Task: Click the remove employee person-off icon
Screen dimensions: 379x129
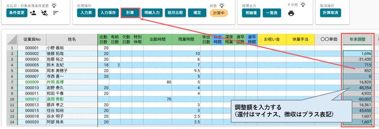Action: (x=44, y=13)
